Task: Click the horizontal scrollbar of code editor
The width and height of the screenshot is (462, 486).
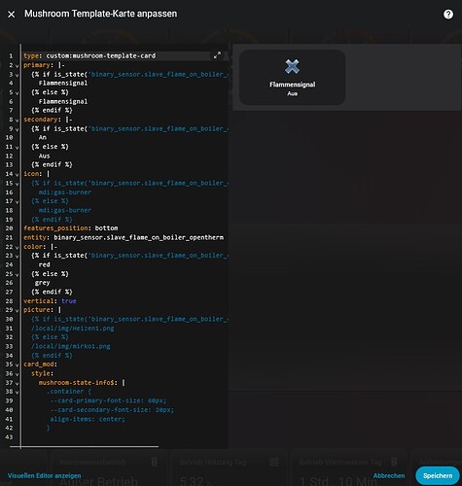Action: coord(85,447)
